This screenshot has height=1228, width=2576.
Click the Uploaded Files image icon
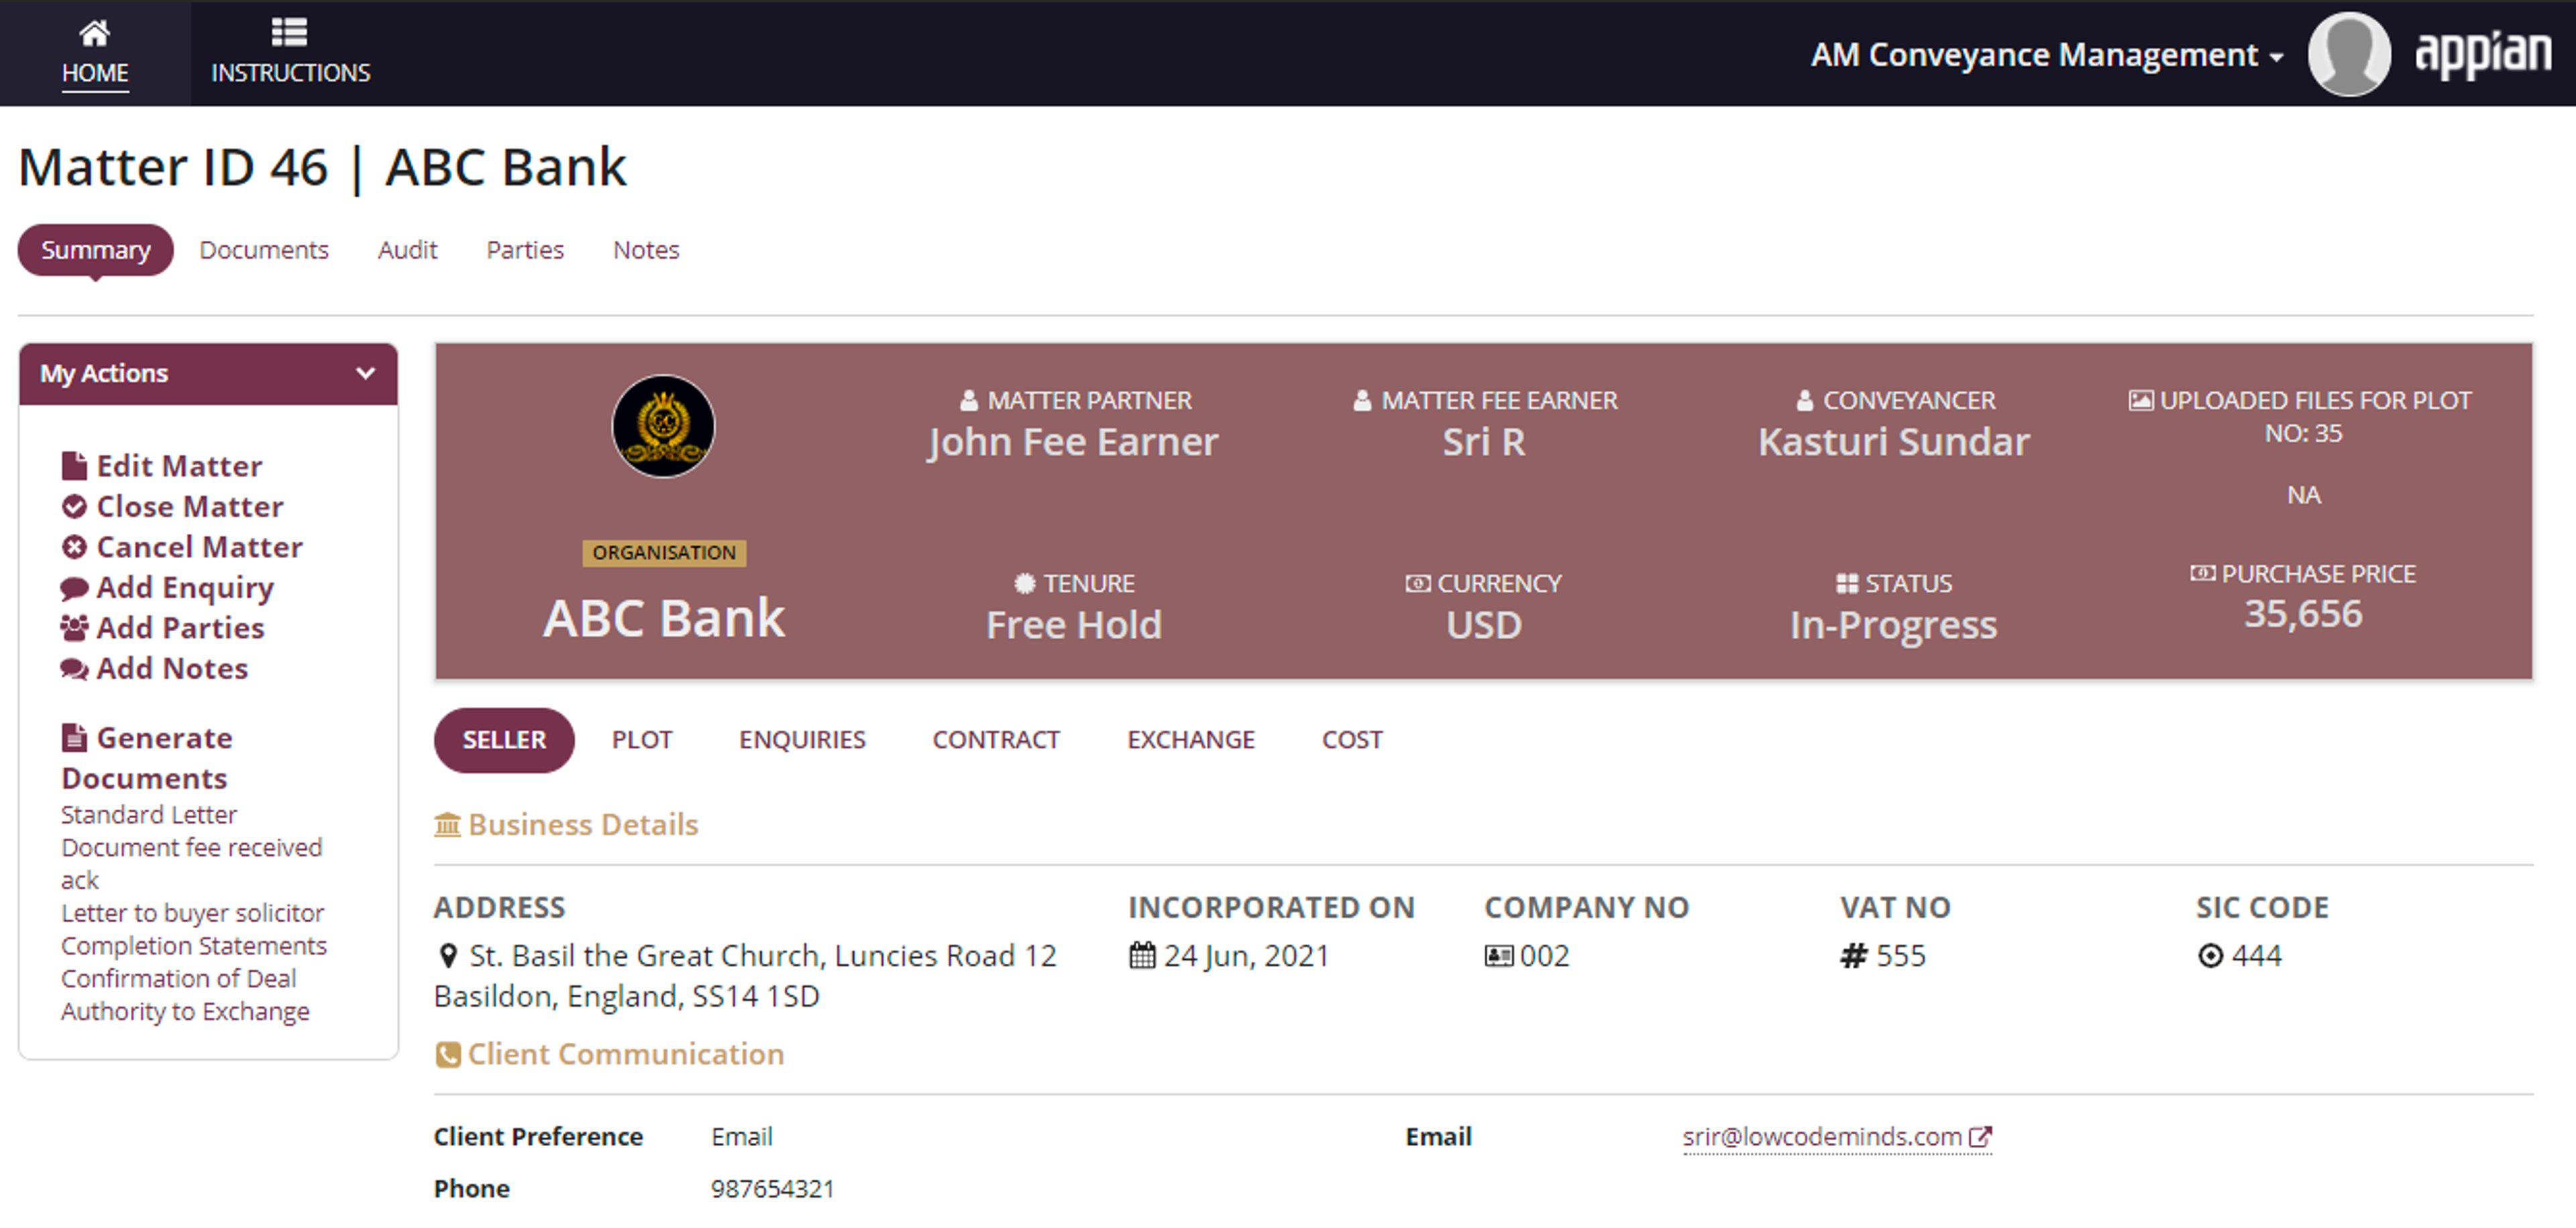(2141, 401)
